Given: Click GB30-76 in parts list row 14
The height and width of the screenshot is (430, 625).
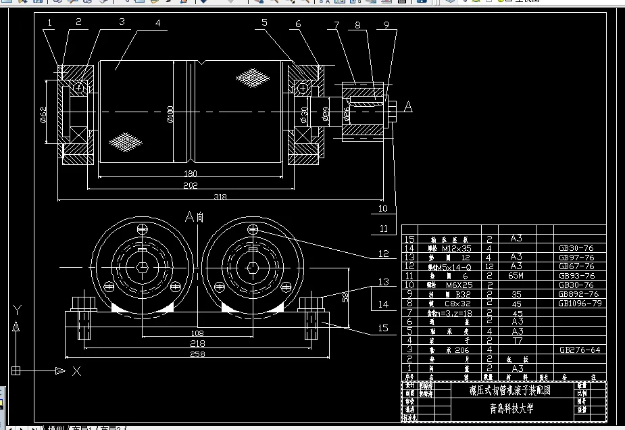Looking at the screenshot, I should [x=576, y=248].
